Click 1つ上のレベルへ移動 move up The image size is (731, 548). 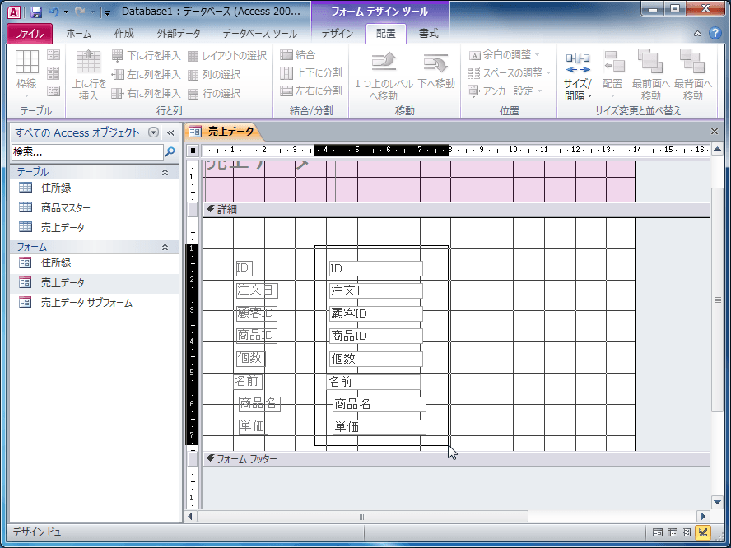click(384, 76)
